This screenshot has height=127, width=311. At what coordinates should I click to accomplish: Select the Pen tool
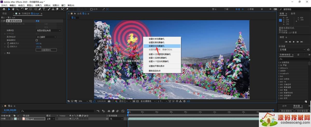coord(40,9)
